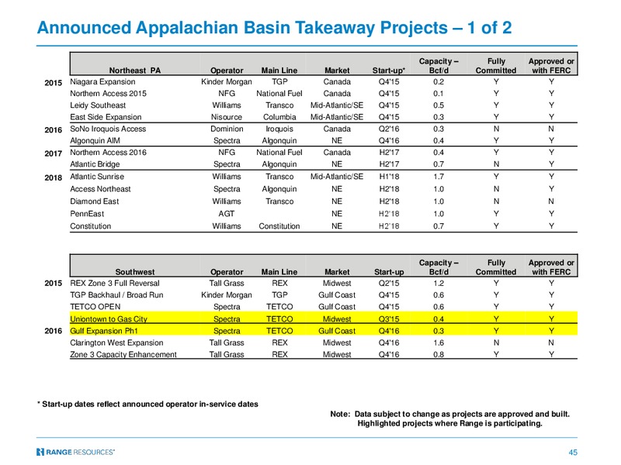Select the 'Diamond East' project cell
Viewport: 621px width, 465px height.
[x=94, y=201]
